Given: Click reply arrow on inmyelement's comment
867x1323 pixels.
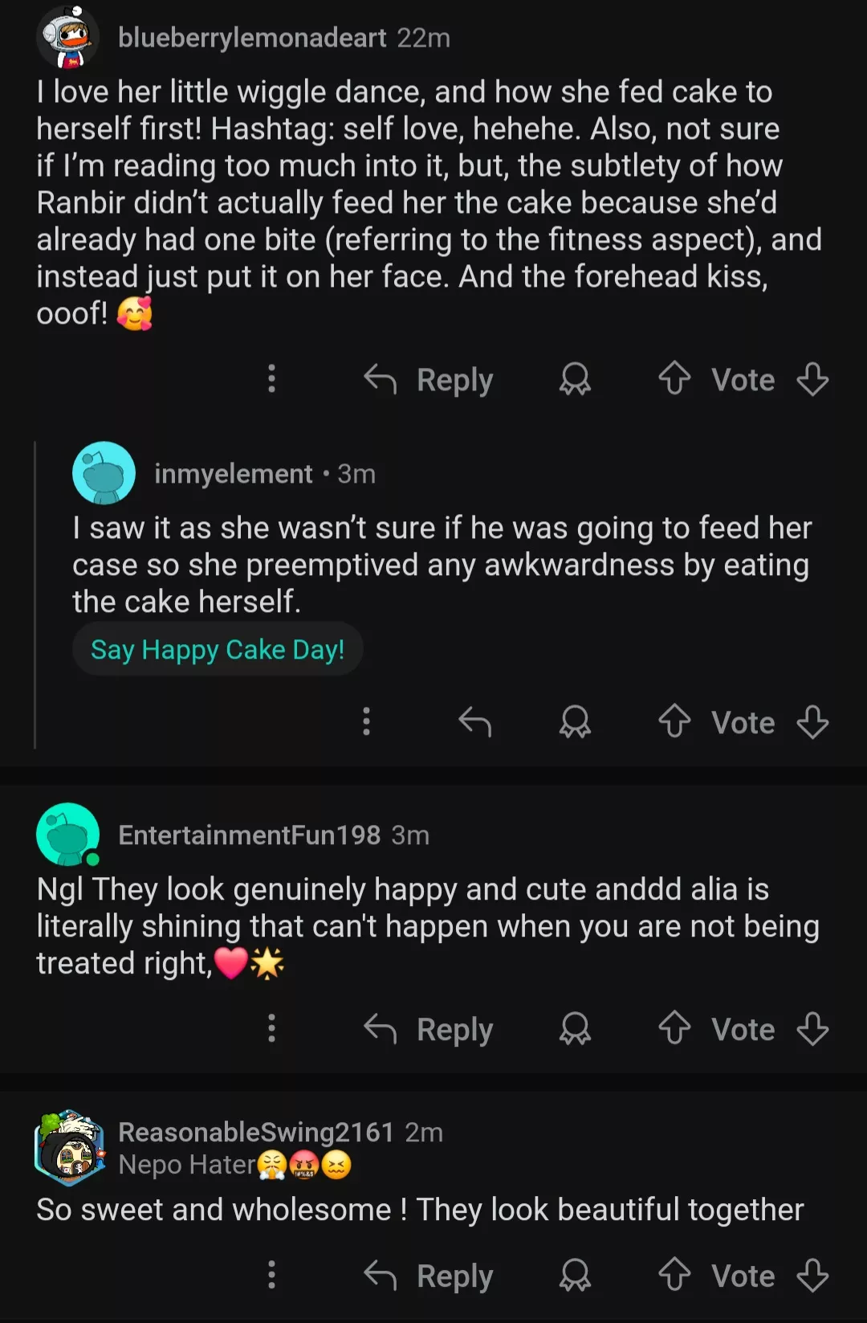Looking at the screenshot, I should [474, 722].
